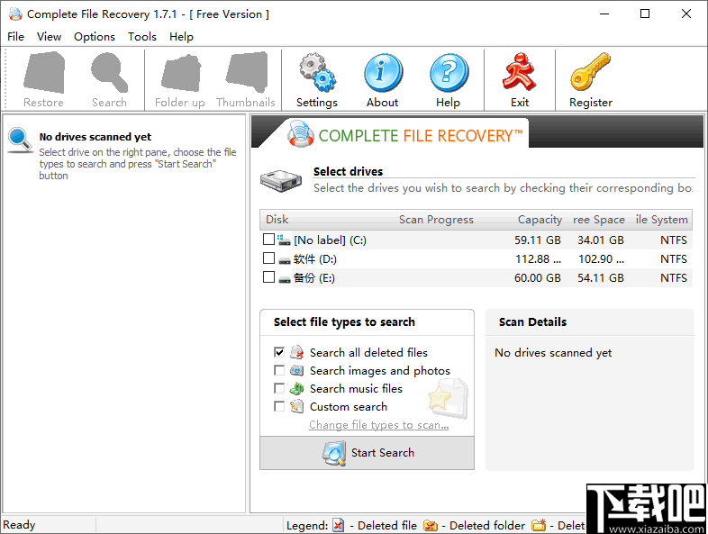The width and height of the screenshot is (708, 534).
Task: Click the Search magnifier toolbar icon
Action: [x=109, y=72]
